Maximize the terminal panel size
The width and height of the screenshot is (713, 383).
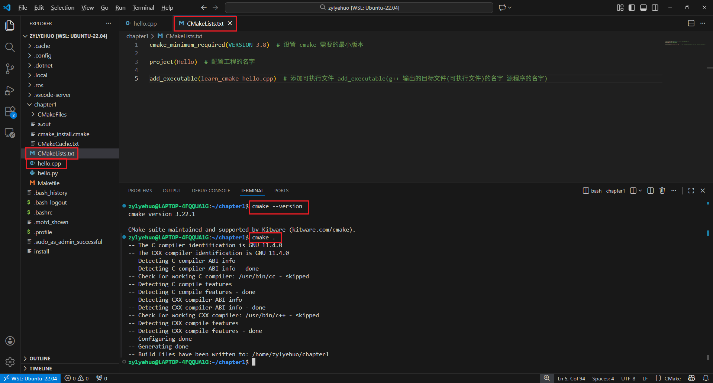click(691, 190)
